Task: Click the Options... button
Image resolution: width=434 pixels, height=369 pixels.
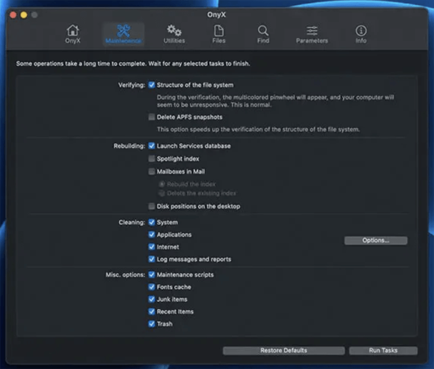Action: [375, 241]
